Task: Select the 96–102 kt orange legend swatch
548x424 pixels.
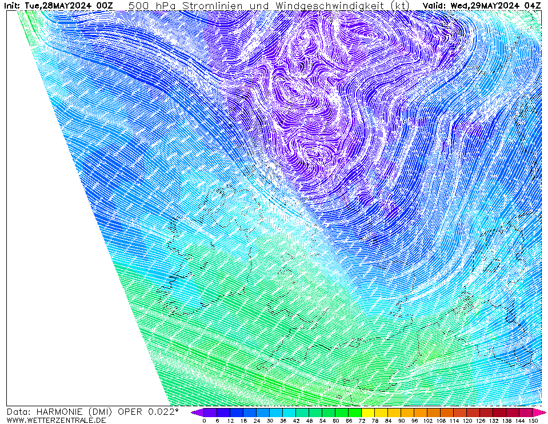Action: (x=421, y=413)
